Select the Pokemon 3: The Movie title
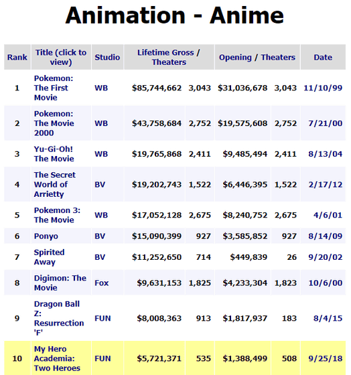Screen dimensions: 351x375 [x=57, y=215]
